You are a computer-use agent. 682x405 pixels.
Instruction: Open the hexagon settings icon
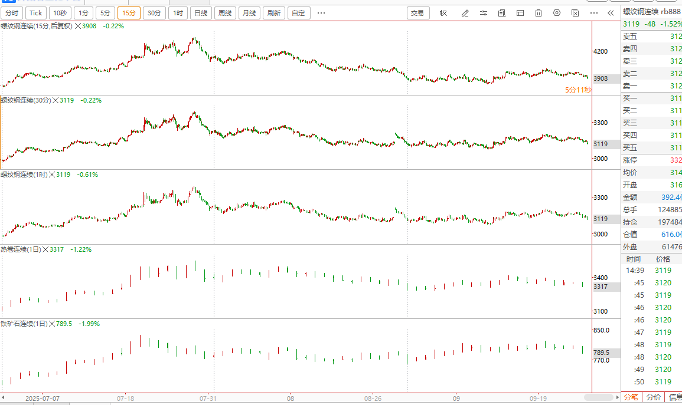(x=557, y=13)
